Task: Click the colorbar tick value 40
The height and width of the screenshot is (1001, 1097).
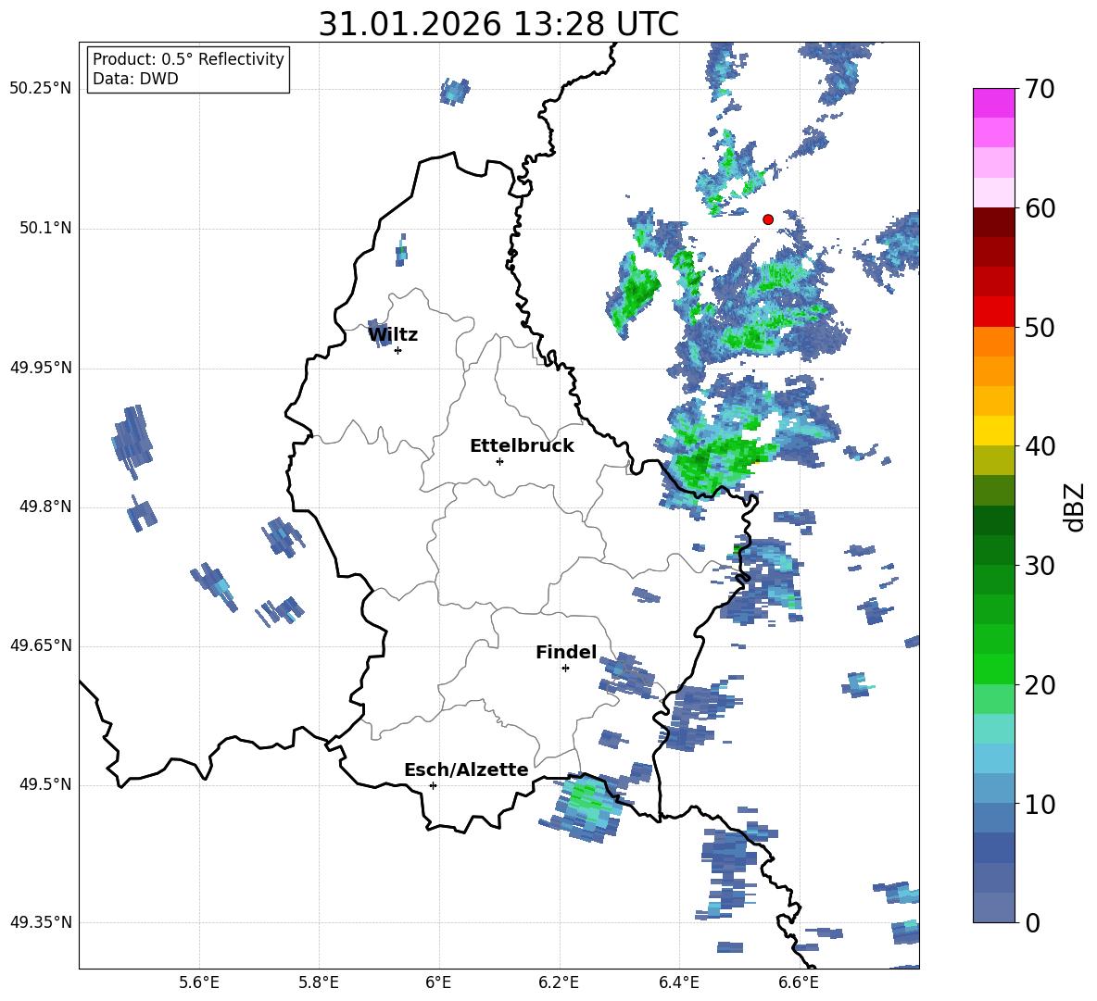Action: 1040,446
